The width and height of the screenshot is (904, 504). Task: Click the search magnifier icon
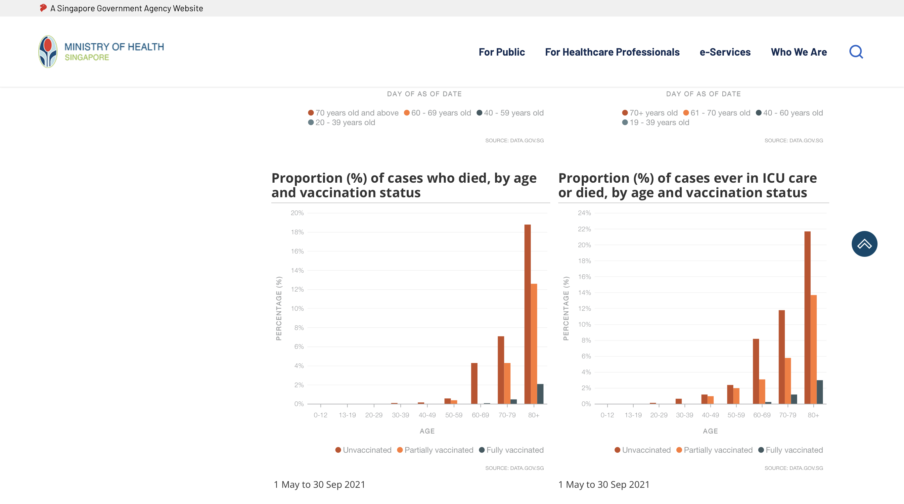tap(856, 52)
